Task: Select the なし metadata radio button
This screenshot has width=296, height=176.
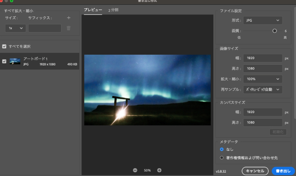Action: pos(222,149)
